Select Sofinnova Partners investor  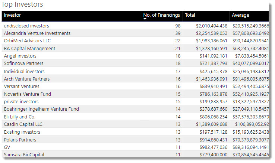[x=23, y=63]
